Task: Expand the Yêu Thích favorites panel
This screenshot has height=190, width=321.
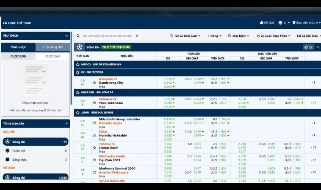Action: (66, 36)
